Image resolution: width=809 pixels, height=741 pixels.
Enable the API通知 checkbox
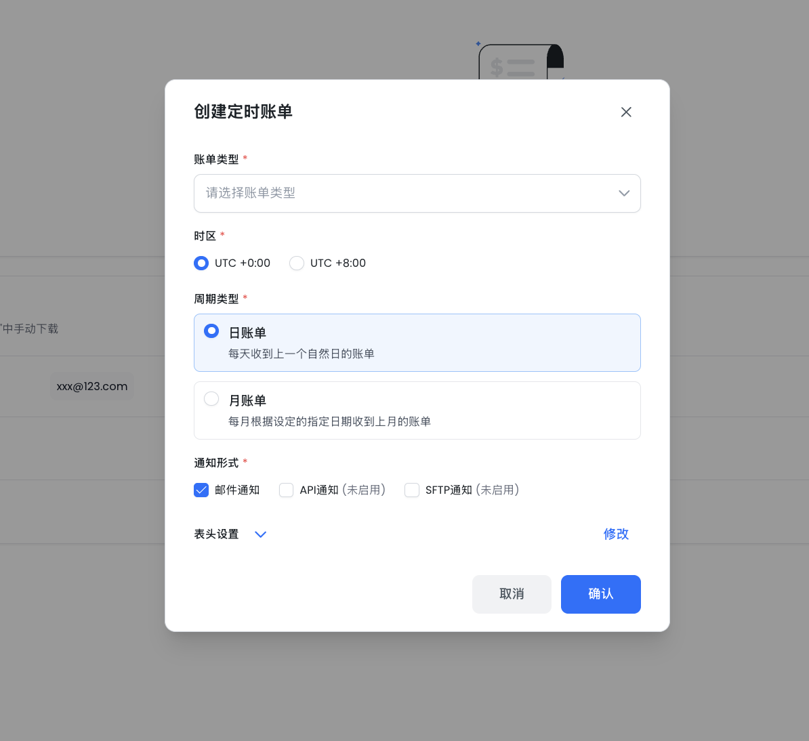(287, 490)
